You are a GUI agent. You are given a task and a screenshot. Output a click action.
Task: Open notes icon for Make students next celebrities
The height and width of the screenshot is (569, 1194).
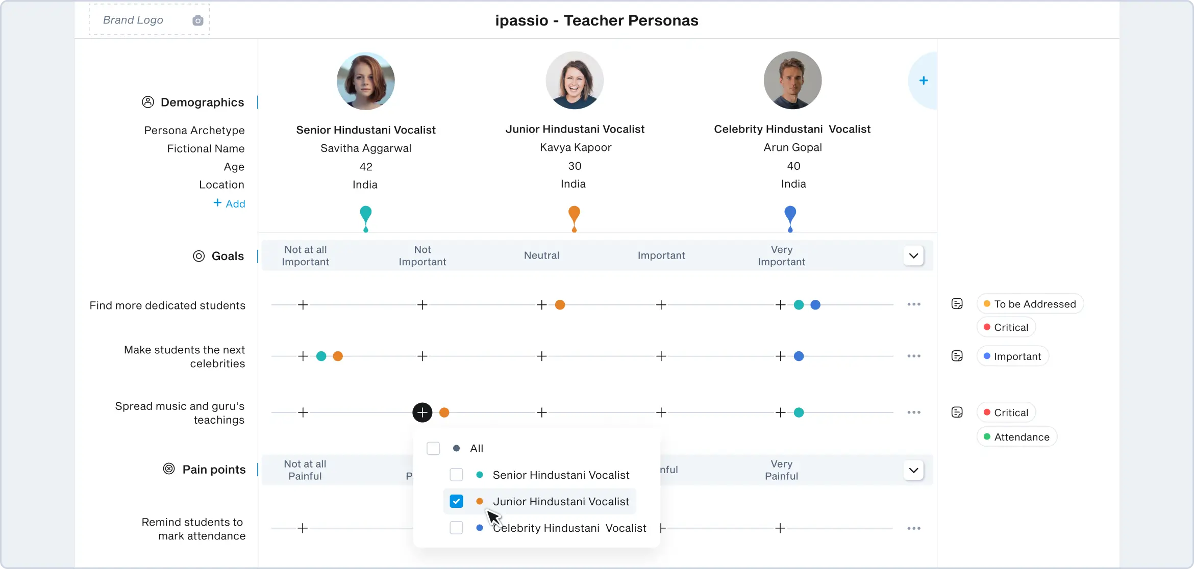pyautogui.click(x=957, y=356)
